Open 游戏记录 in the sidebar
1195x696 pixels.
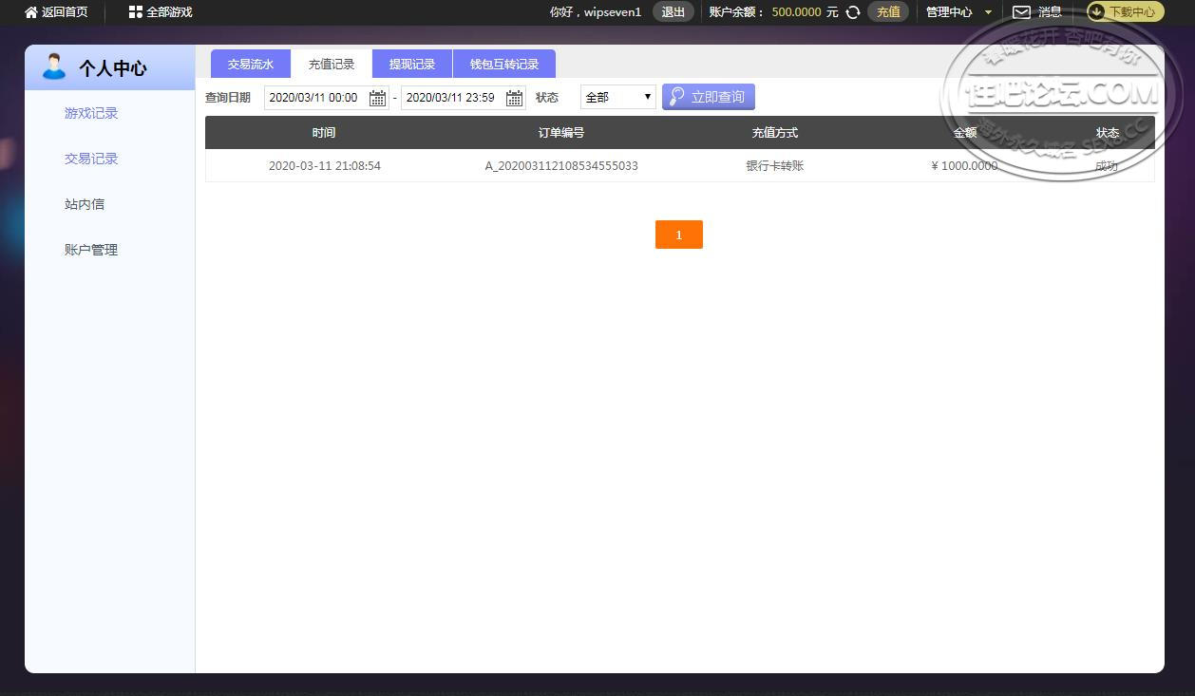point(91,113)
